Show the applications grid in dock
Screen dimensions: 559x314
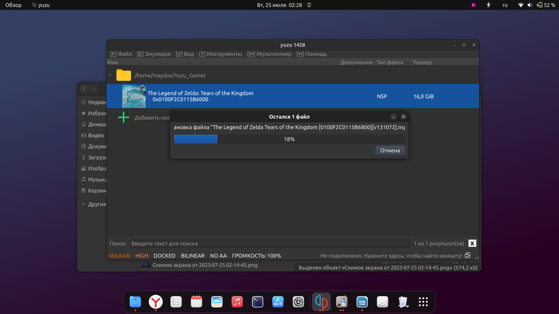[423, 302]
